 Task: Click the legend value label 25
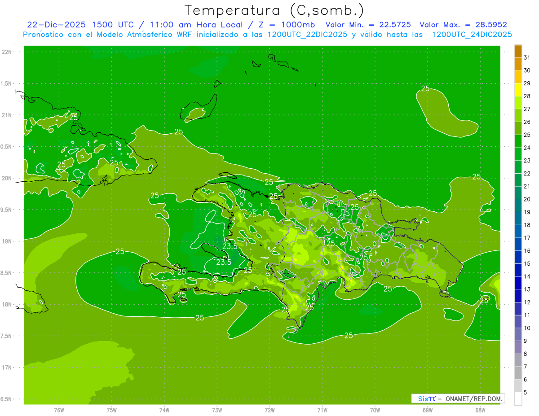click(x=527, y=135)
